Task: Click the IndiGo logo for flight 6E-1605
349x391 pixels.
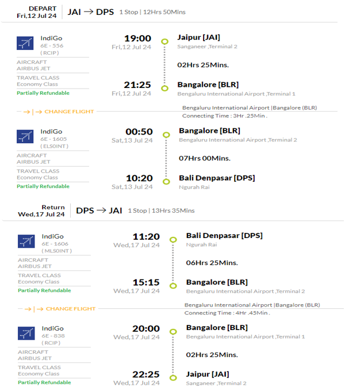Action: 25,136
